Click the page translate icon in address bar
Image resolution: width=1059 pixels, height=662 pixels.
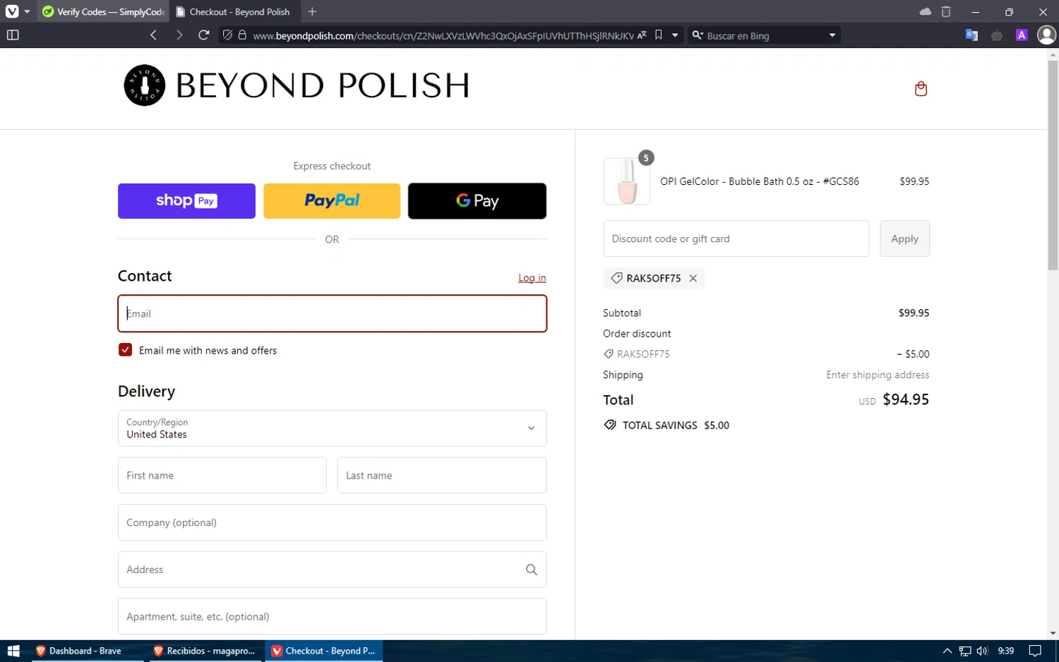[642, 35]
